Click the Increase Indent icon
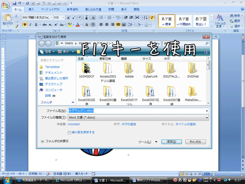Viewport: 245px width, 184px height. 131,18
